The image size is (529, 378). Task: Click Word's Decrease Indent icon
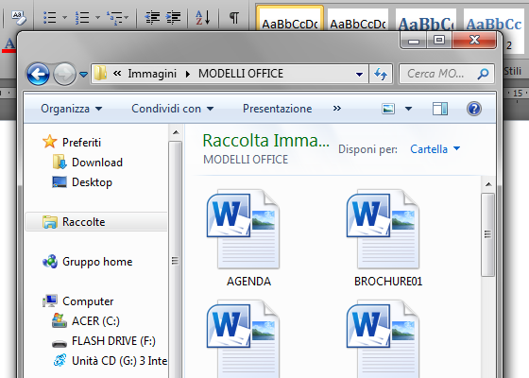(152, 17)
